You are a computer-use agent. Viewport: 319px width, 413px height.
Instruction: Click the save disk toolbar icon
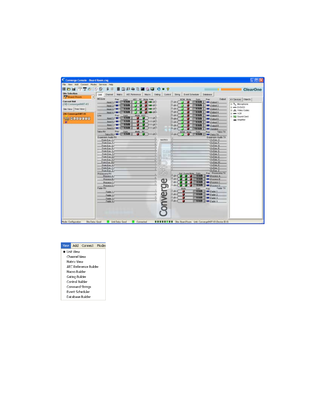(74, 89)
